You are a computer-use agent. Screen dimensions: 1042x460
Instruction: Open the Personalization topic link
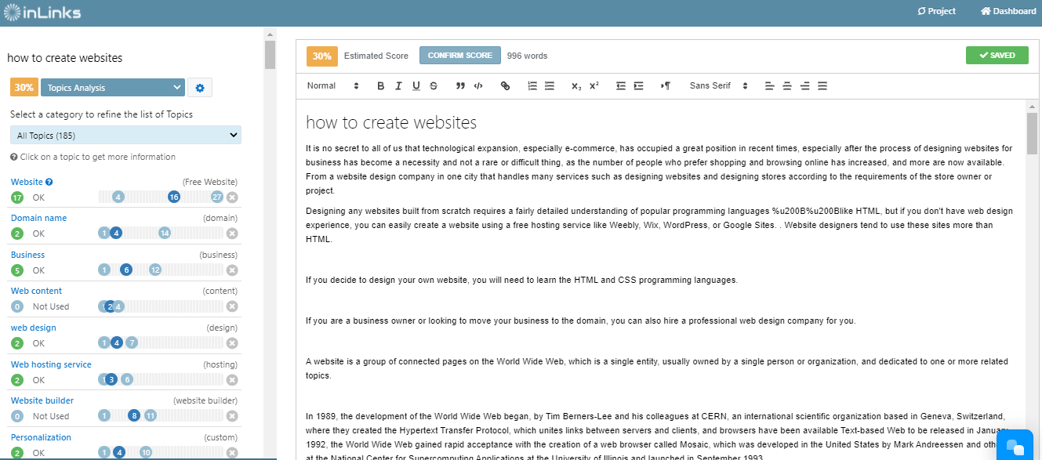click(41, 437)
